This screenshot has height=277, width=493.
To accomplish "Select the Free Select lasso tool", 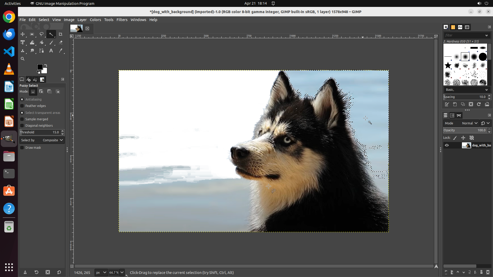I will point(42,34).
